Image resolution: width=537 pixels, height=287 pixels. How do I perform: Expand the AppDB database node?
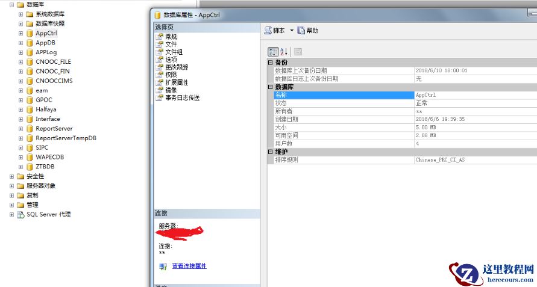point(20,43)
